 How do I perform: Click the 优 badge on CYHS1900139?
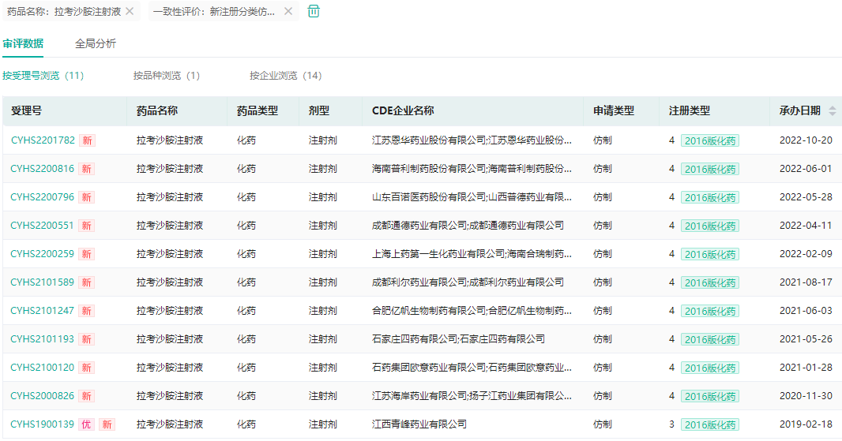86,424
